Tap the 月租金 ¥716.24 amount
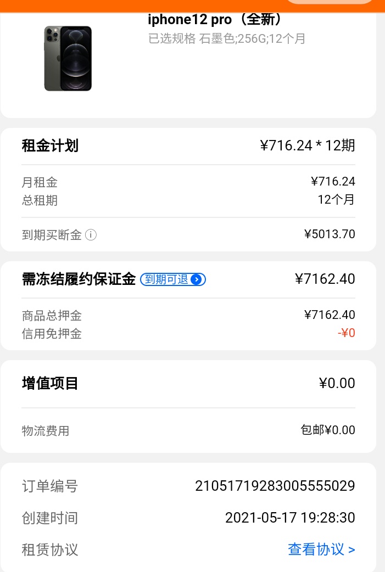385x572 pixels. 333,181
